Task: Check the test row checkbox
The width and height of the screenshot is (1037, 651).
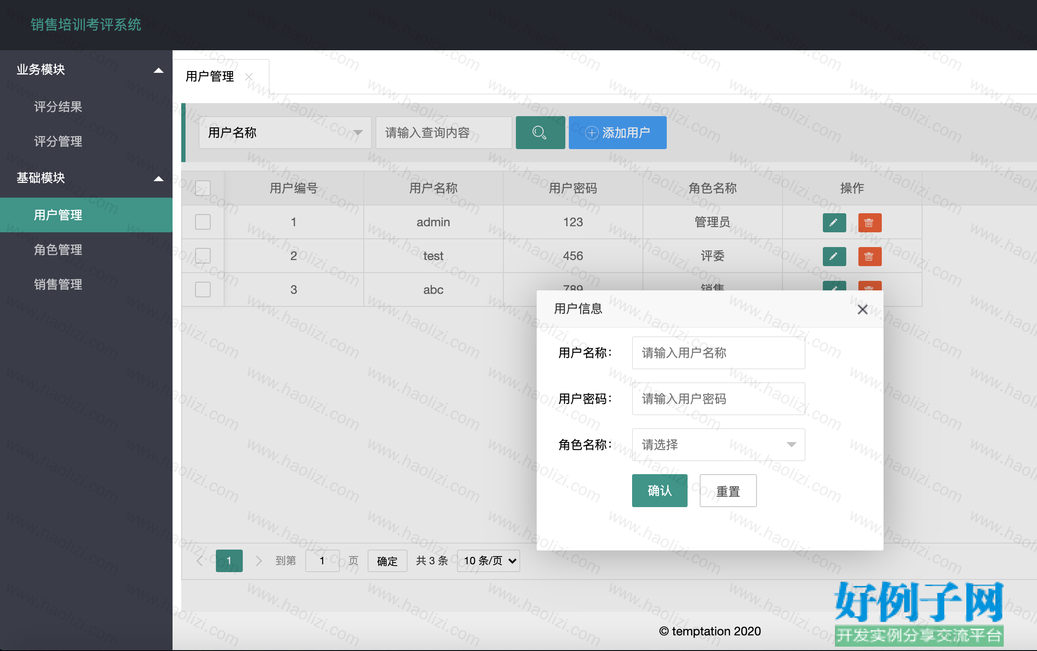Action: (203, 256)
